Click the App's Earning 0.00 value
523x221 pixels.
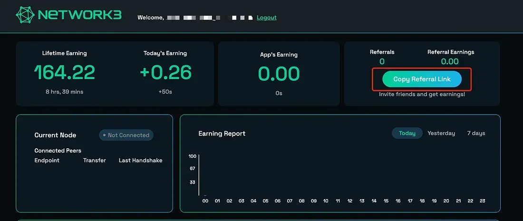pyautogui.click(x=279, y=74)
